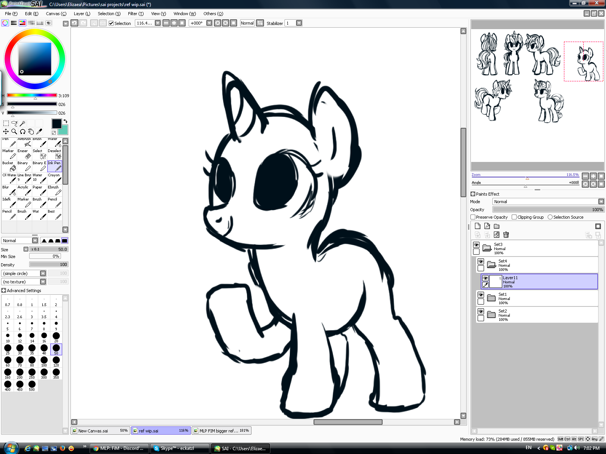606x454 pixels.
Task: Select the lasso selection tool
Action: pos(14,123)
